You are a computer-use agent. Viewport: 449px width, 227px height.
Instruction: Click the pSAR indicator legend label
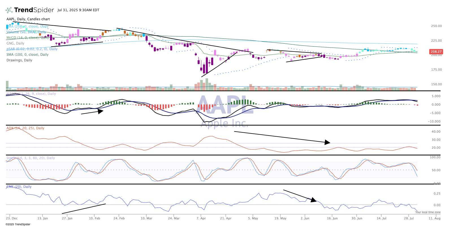tap(32, 49)
